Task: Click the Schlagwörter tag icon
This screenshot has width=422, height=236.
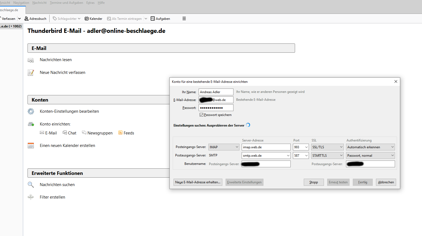Action: [x=55, y=18]
